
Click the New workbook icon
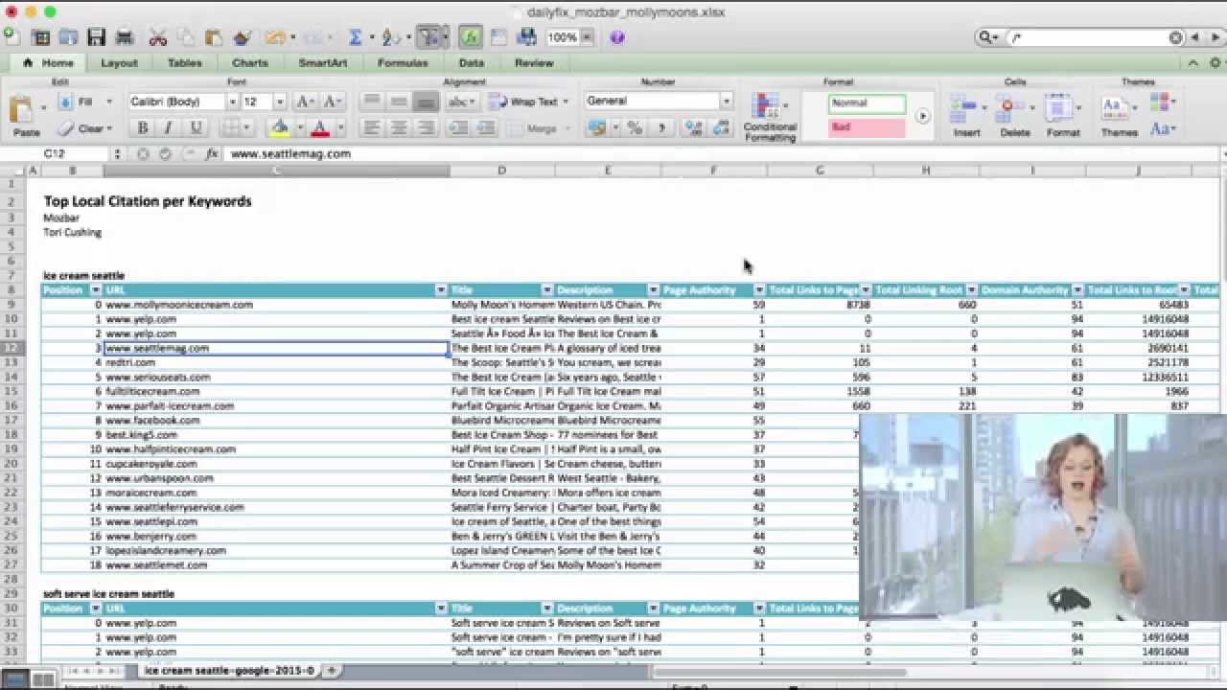click(11, 36)
